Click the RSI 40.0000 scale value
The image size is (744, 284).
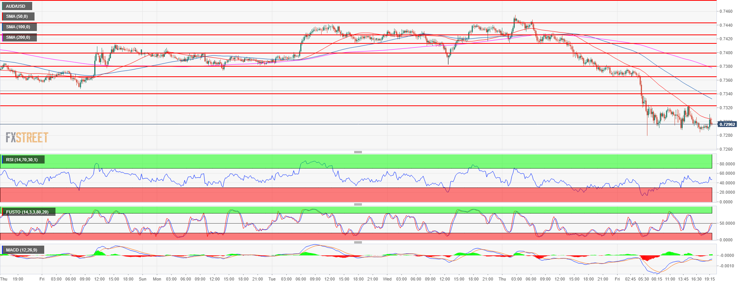(727, 183)
